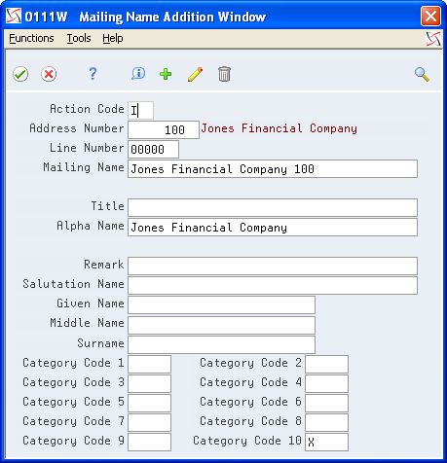Click the JD Edwards logo in menu bar

coord(433,39)
